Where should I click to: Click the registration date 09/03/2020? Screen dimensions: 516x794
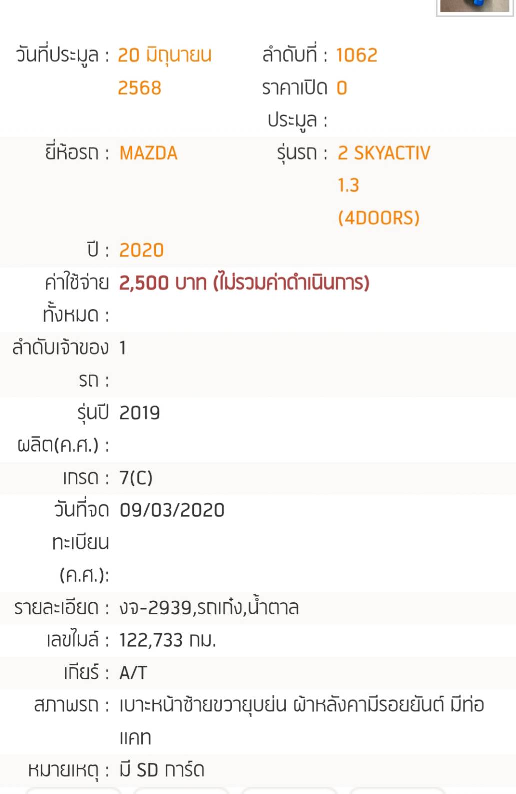172,510
